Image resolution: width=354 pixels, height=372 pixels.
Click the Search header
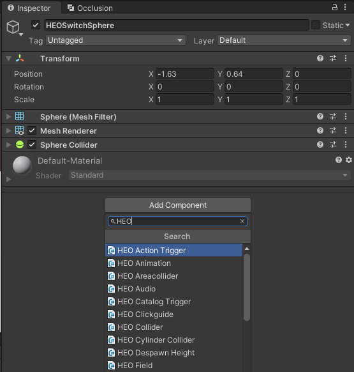(x=178, y=236)
